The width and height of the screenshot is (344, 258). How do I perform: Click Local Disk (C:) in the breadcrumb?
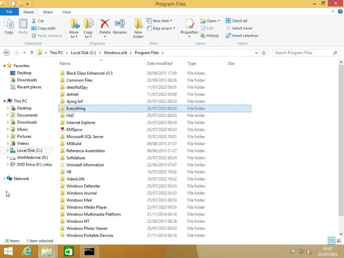pyautogui.click(x=83, y=53)
